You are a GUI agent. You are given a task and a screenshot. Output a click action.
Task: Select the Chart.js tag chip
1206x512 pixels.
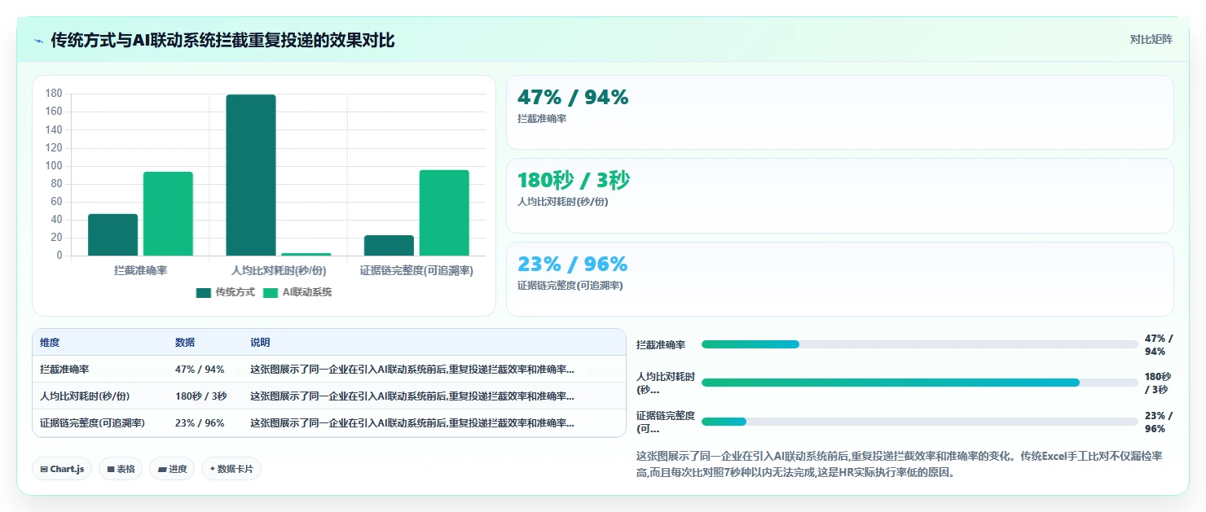pos(62,469)
